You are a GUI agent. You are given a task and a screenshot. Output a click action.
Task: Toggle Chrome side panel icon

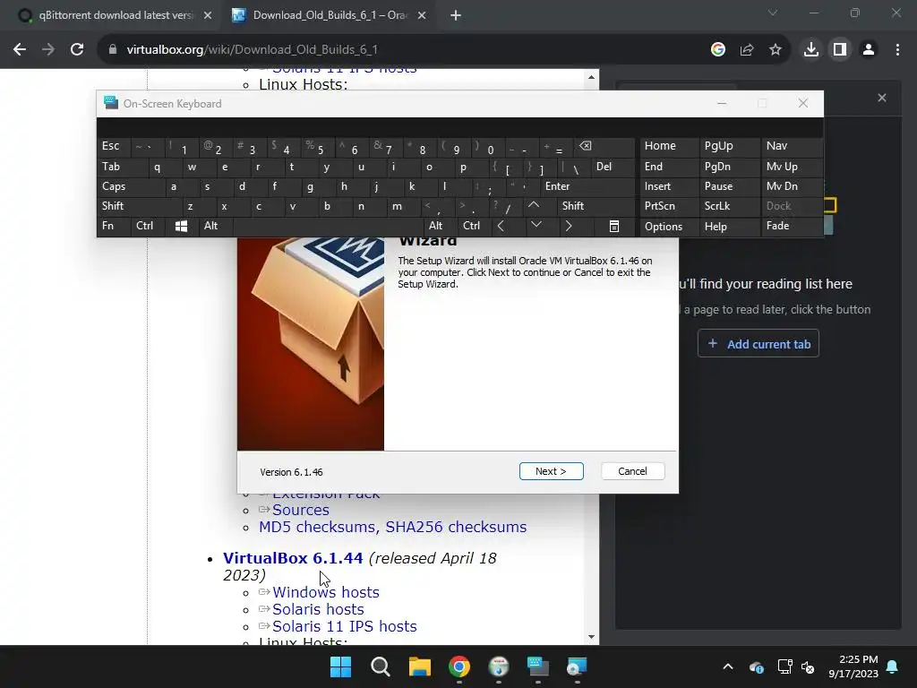click(839, 50)
